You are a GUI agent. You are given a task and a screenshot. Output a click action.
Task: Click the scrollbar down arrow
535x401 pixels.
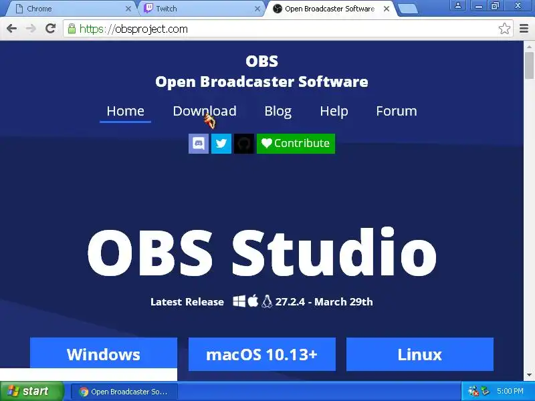click(x=529, y=375)
